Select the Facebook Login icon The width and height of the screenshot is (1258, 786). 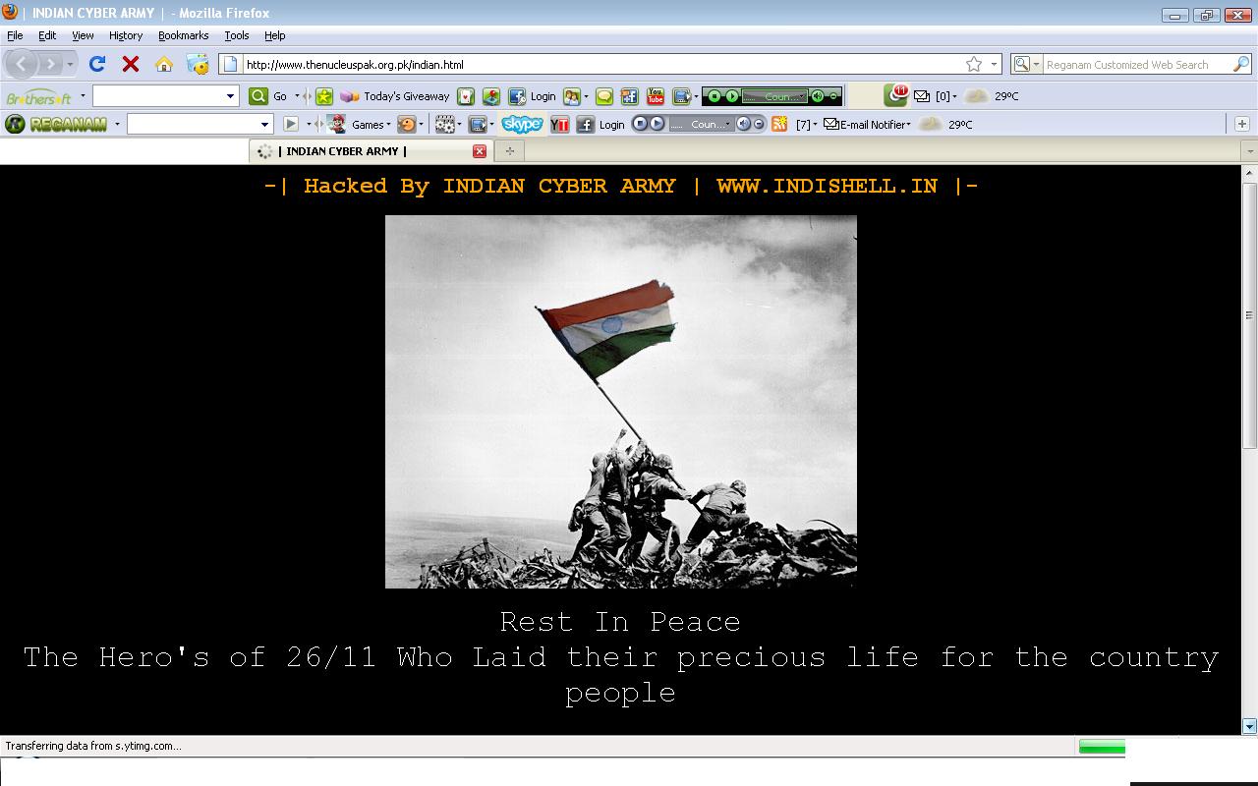[x=515, y=95]
